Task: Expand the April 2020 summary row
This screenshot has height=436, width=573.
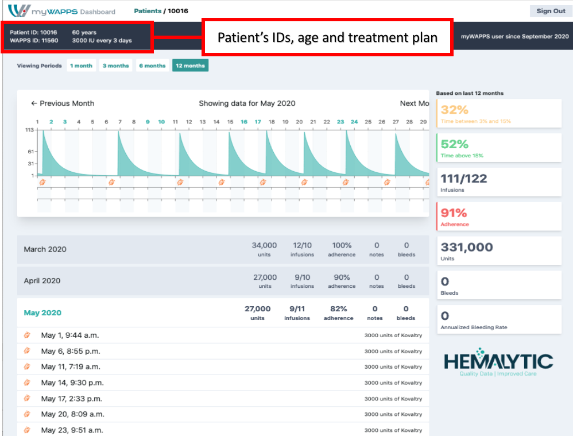Action: point(42,281)
